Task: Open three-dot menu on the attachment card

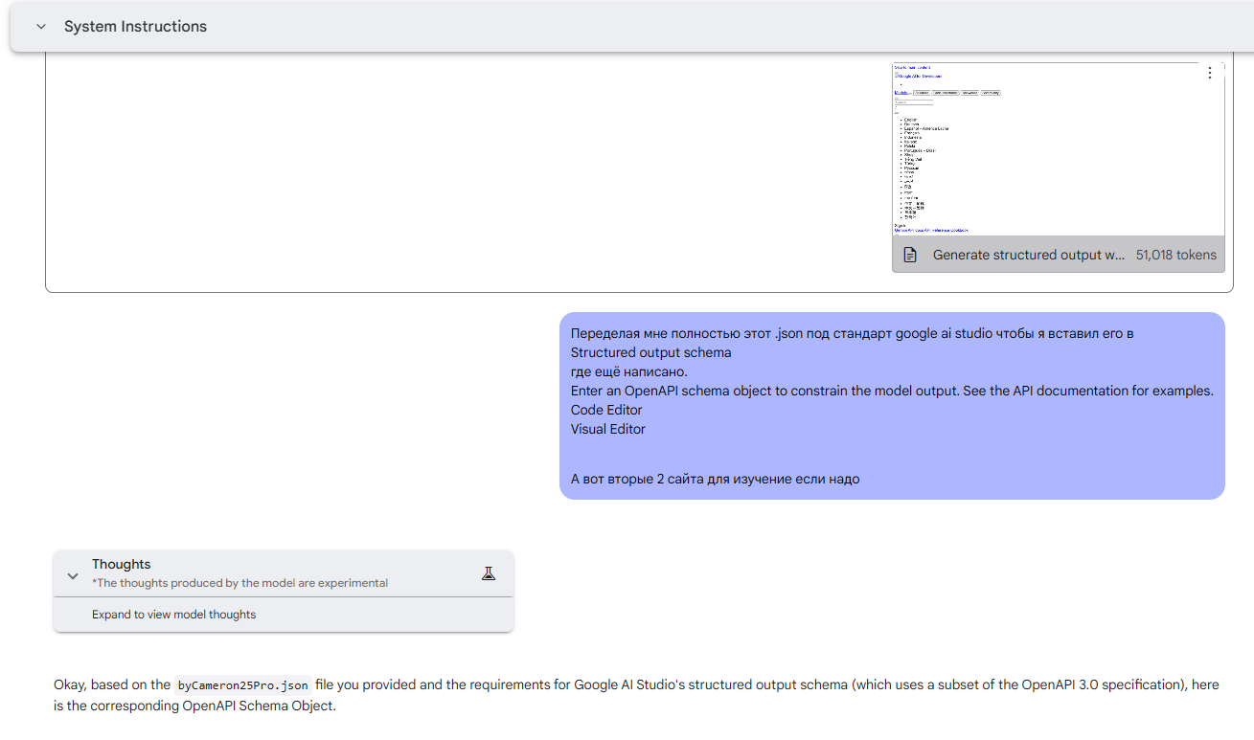Action: (1209, 73)
